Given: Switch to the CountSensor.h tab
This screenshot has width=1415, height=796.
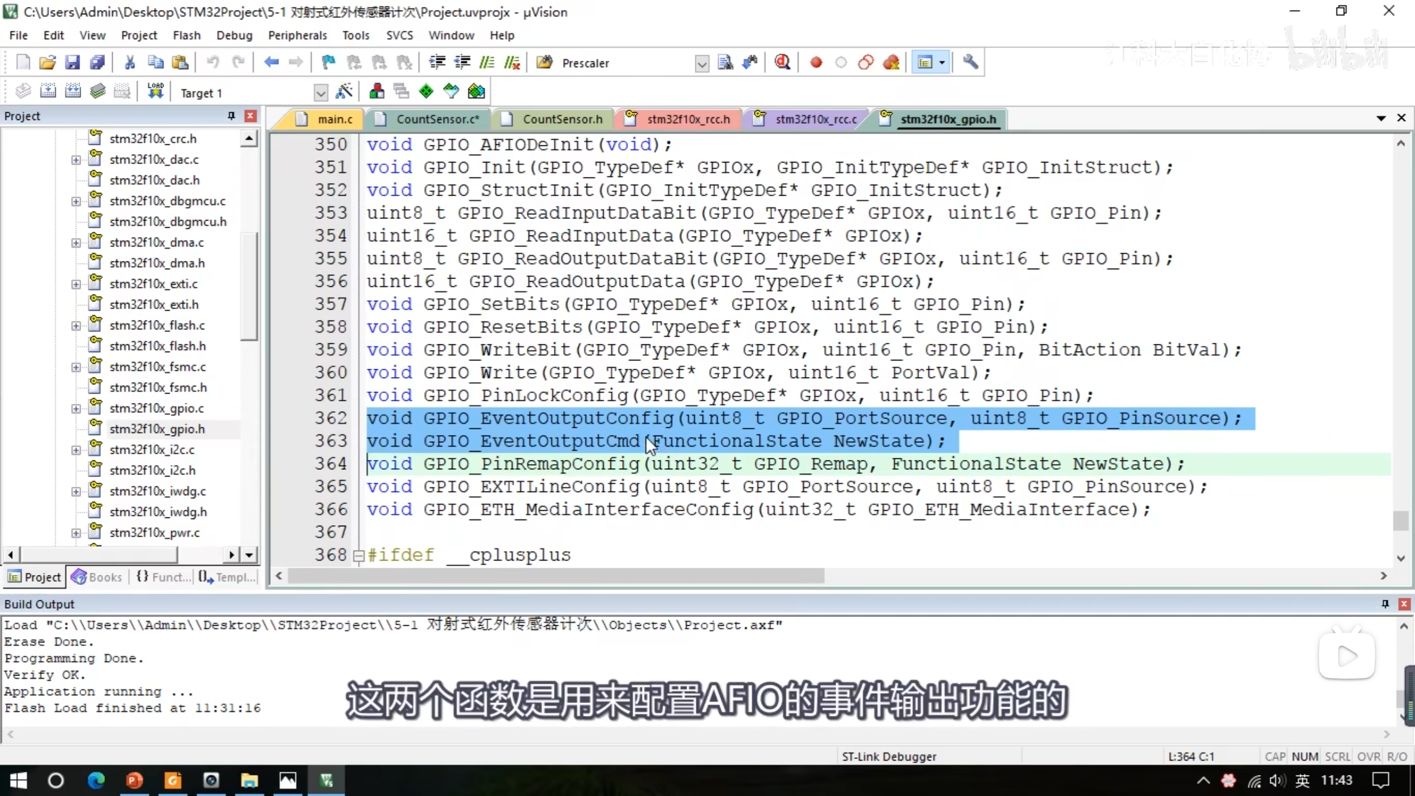Looking at the screenshot, I should click(562, 119).
